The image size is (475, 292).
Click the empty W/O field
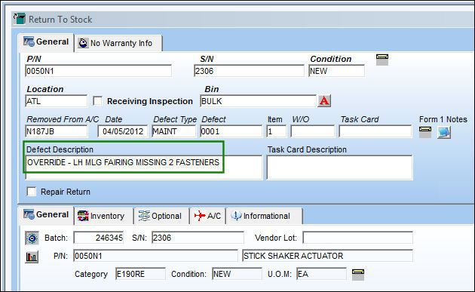click(x=313, y=131)
